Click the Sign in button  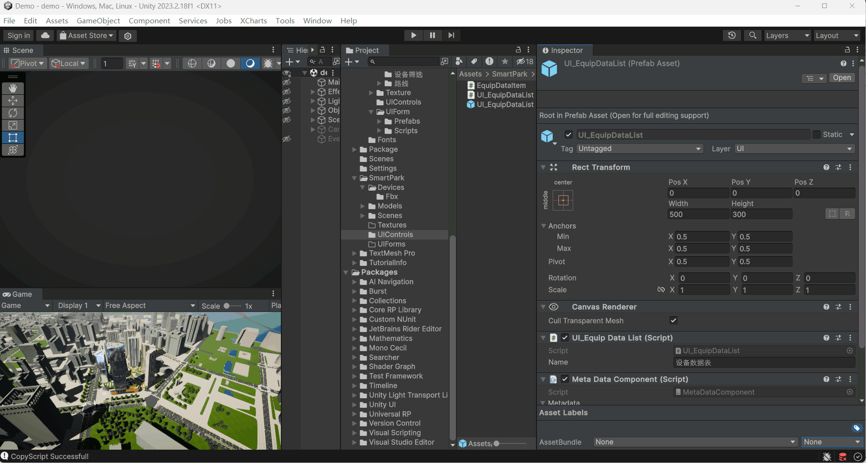click(19, 36)
